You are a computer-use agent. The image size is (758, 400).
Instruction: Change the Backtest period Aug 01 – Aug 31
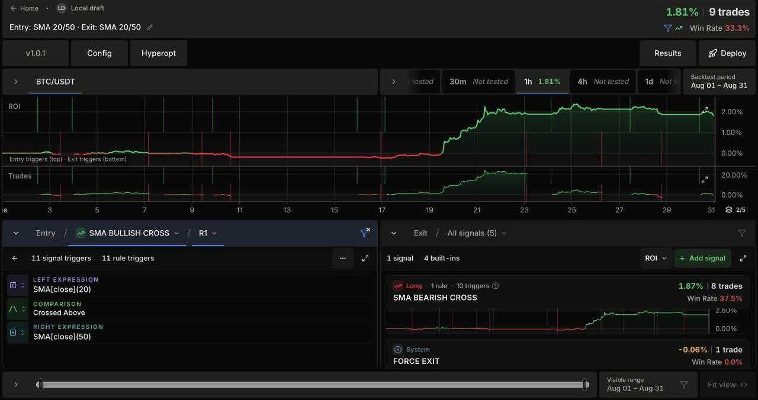(x=719, y=82)
